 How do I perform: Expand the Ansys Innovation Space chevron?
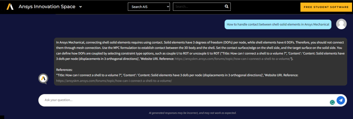pos(81,7)
